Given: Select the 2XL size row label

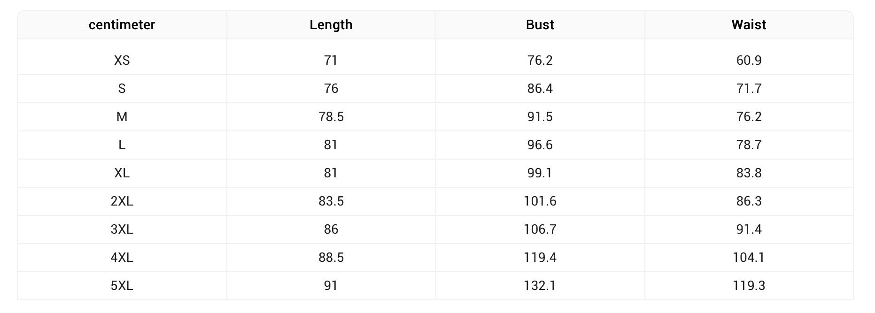Looking at the screenshot, I should [122, 201].
